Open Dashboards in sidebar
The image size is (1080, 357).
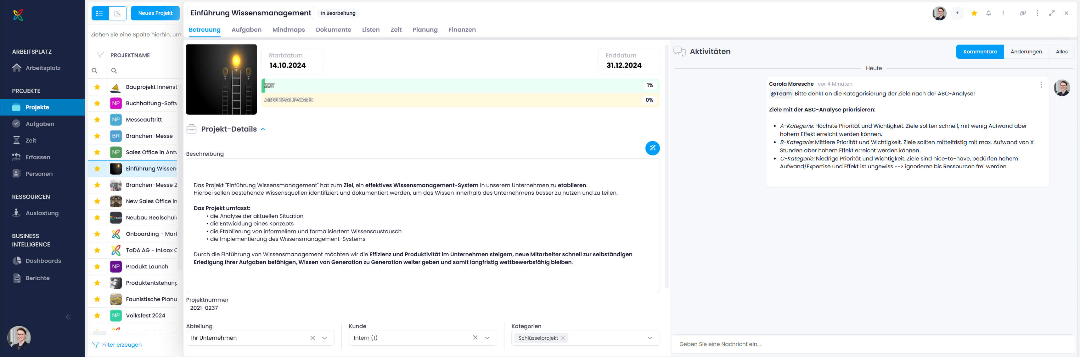42,261
